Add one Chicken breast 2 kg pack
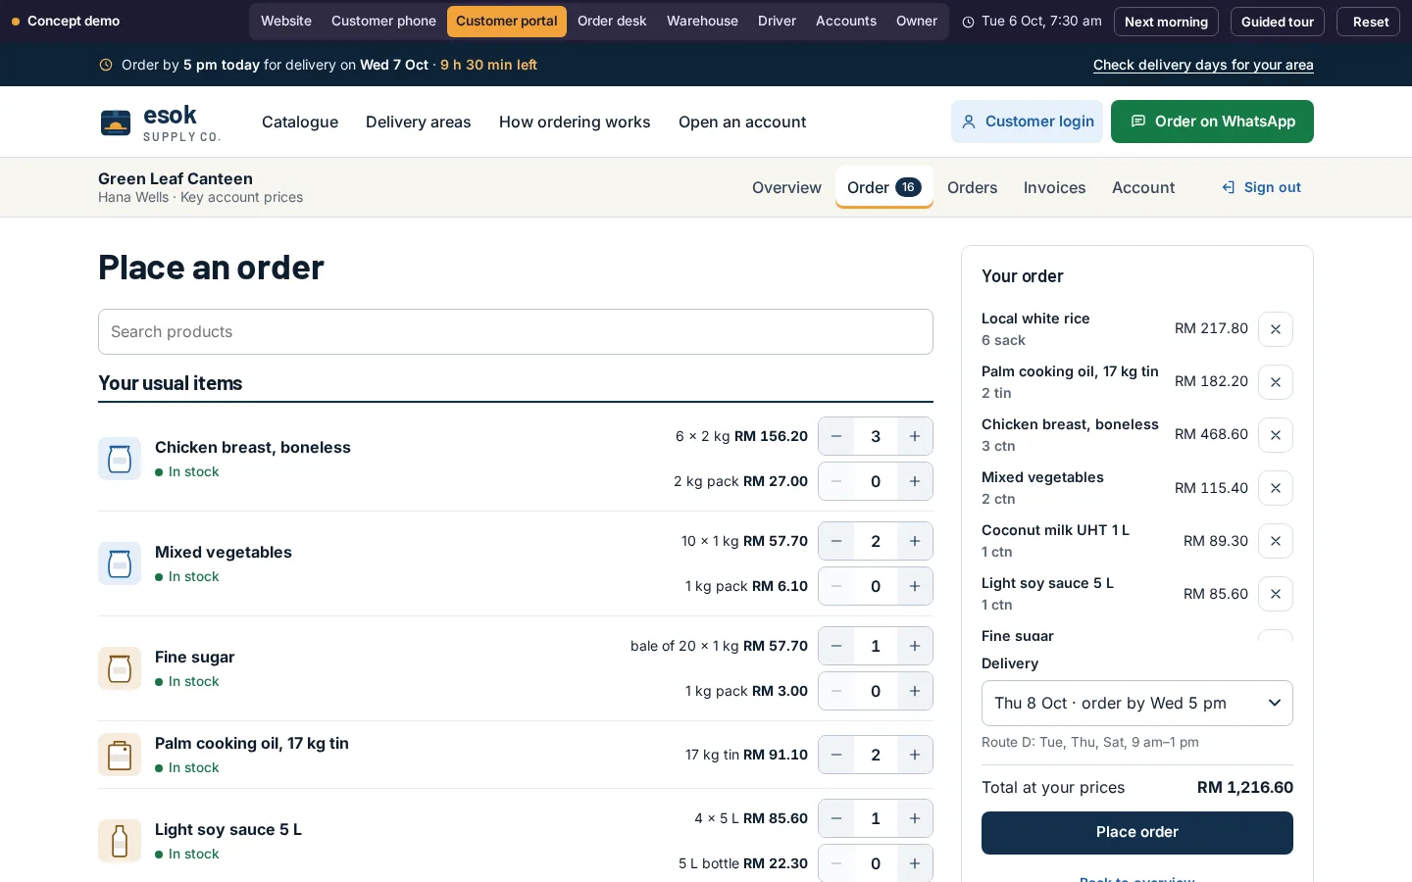 tap(915, 481)
